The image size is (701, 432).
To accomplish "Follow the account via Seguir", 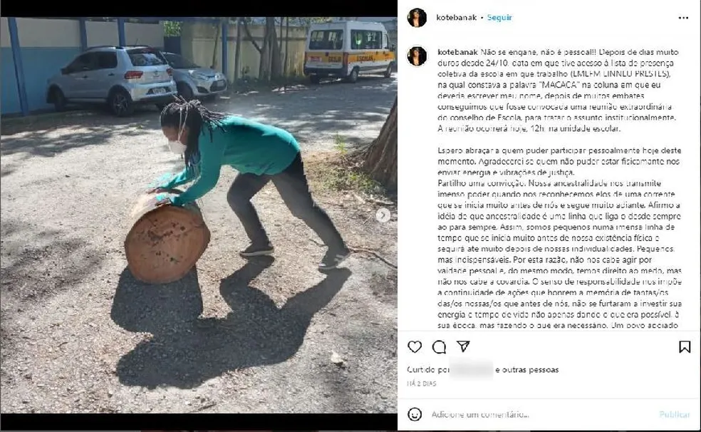I will point(499,17).
